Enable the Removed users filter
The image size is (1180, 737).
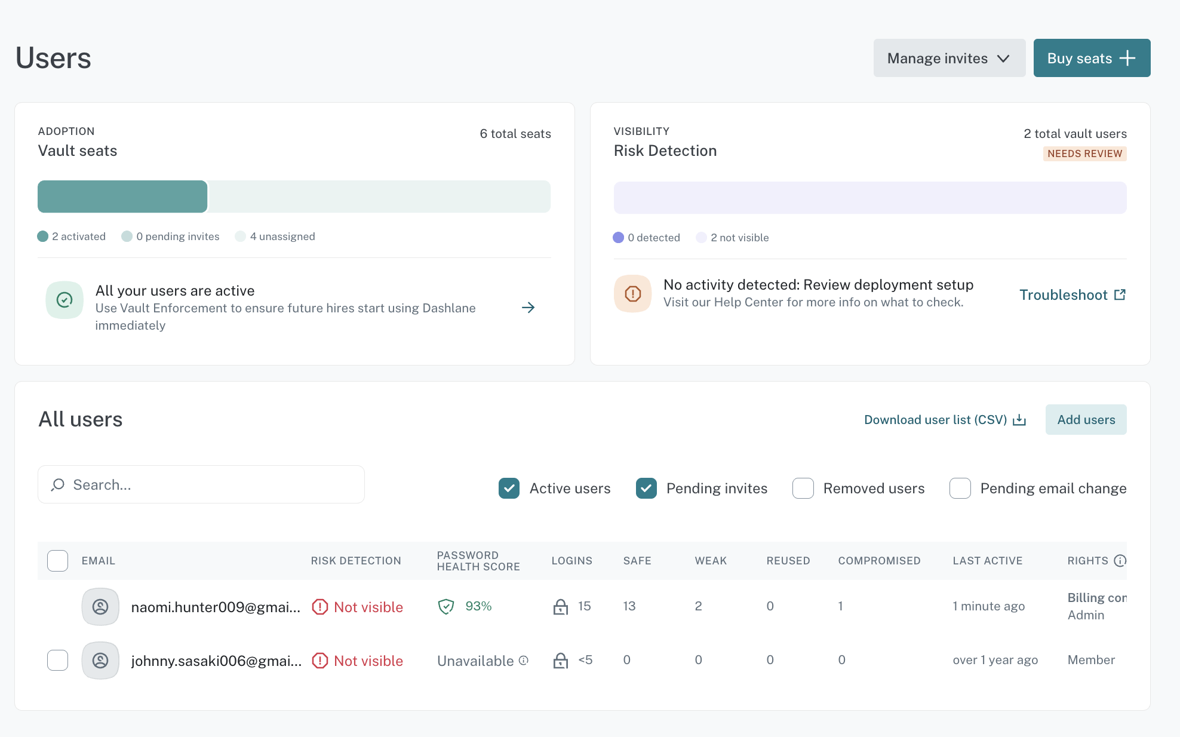point(803,489)
